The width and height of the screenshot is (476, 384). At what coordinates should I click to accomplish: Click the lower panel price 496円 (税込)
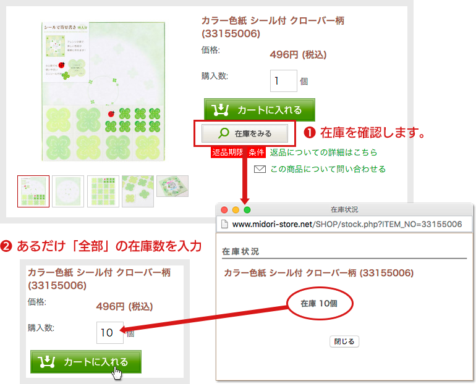pyautogui.click(x=124, y=306)
